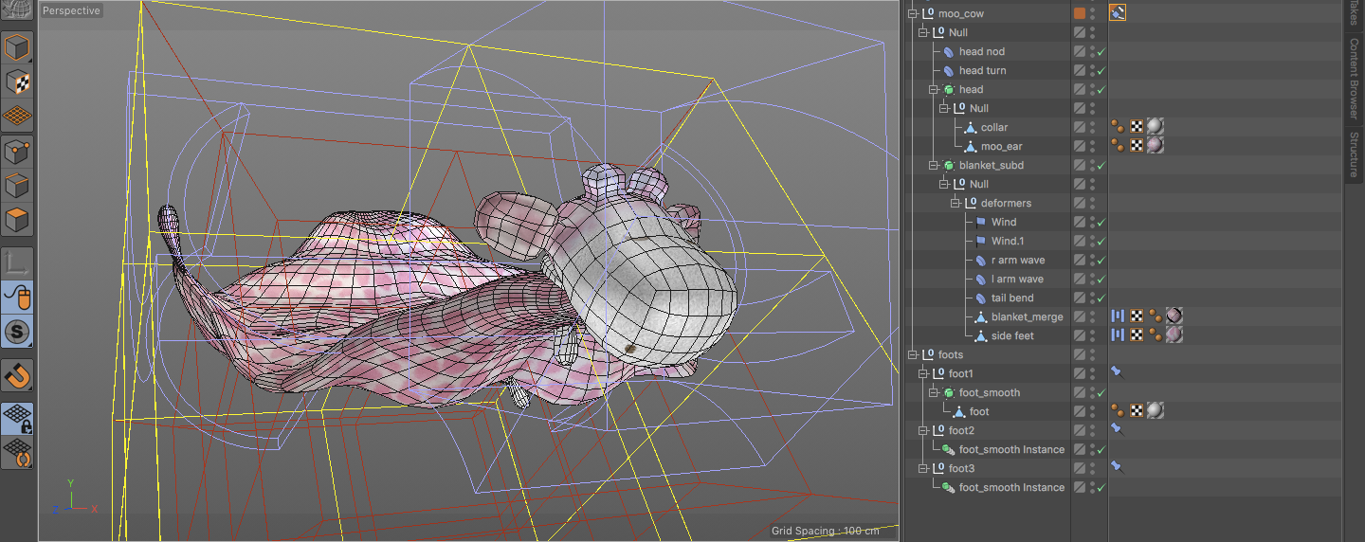Viewport: 1365px width, 542px height.
Task: Collapse the foot3 null
Action: click(924, 468)
